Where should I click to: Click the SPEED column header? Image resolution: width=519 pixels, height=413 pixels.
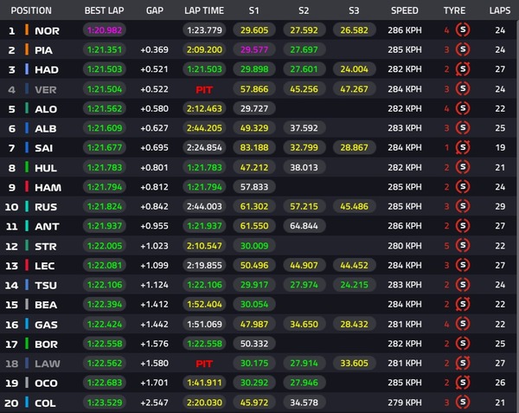point(404,11)
